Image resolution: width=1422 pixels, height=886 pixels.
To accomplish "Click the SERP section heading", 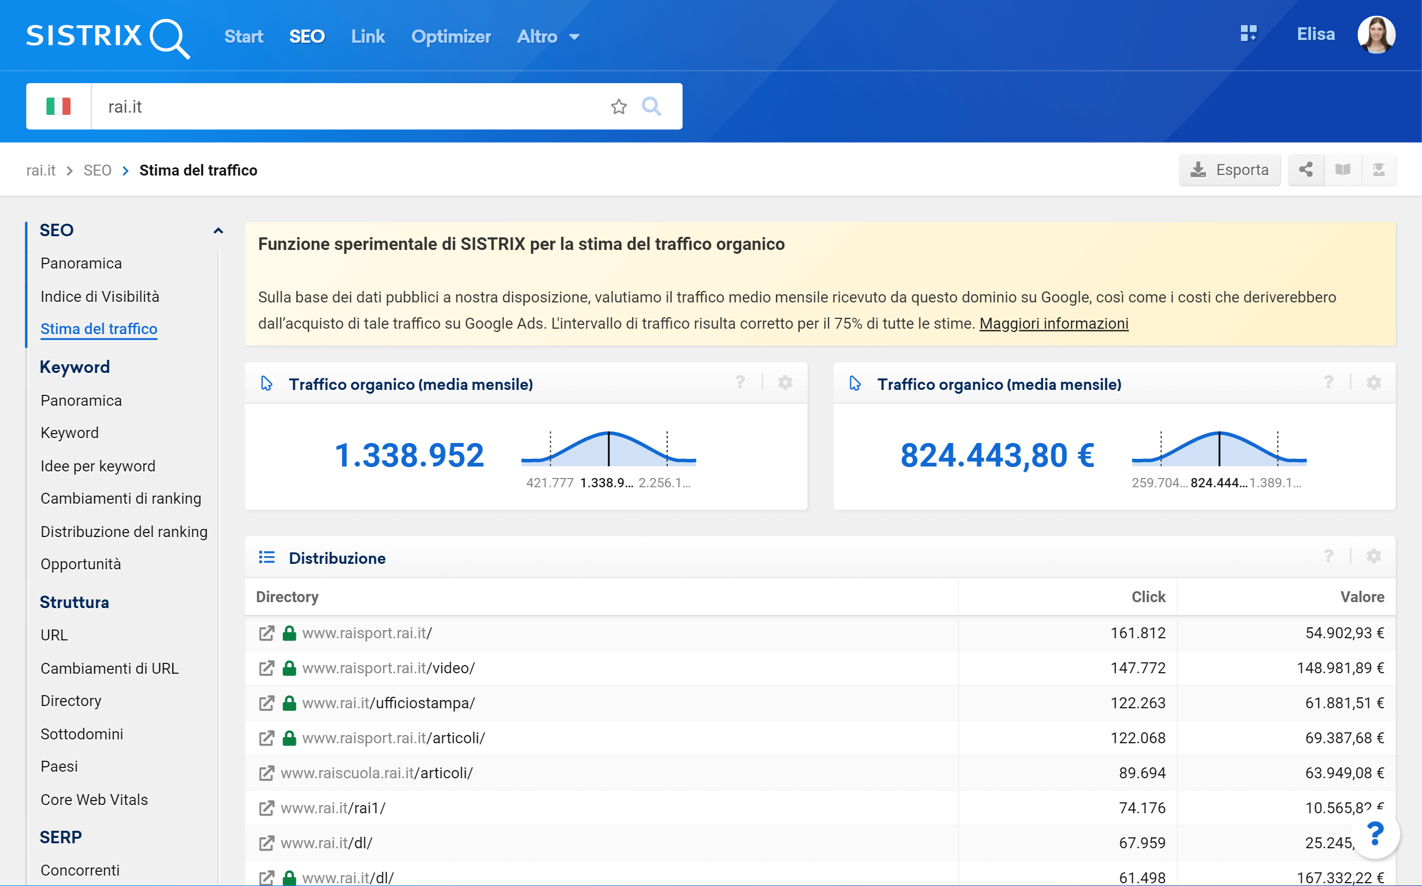I will [x=60, y=837].
